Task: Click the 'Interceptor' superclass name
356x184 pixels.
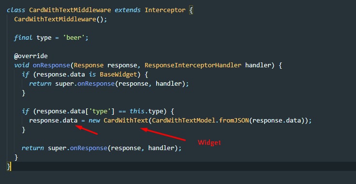Action: tap(165, 10)
